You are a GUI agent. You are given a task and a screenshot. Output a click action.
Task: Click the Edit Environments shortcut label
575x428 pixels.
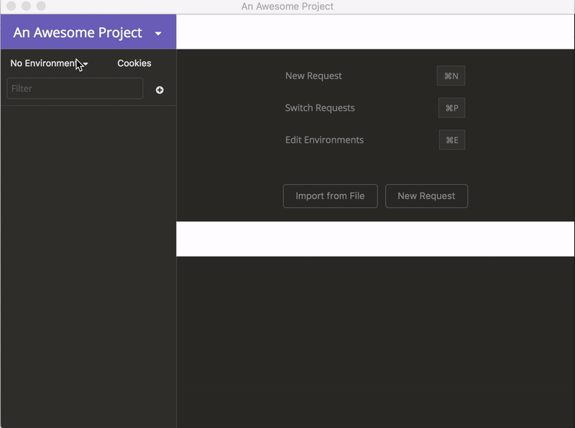(x=325, y=140)
